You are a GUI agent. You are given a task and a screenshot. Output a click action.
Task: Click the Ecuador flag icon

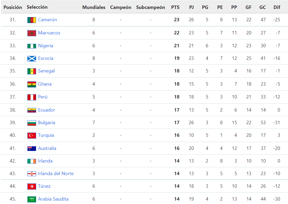[32, 110]
